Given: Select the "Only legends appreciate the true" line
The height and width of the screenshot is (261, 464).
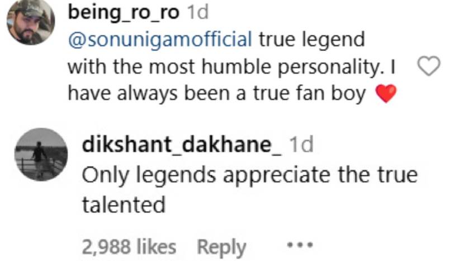Looking at the screenshot, I should (x=250, y=175).
